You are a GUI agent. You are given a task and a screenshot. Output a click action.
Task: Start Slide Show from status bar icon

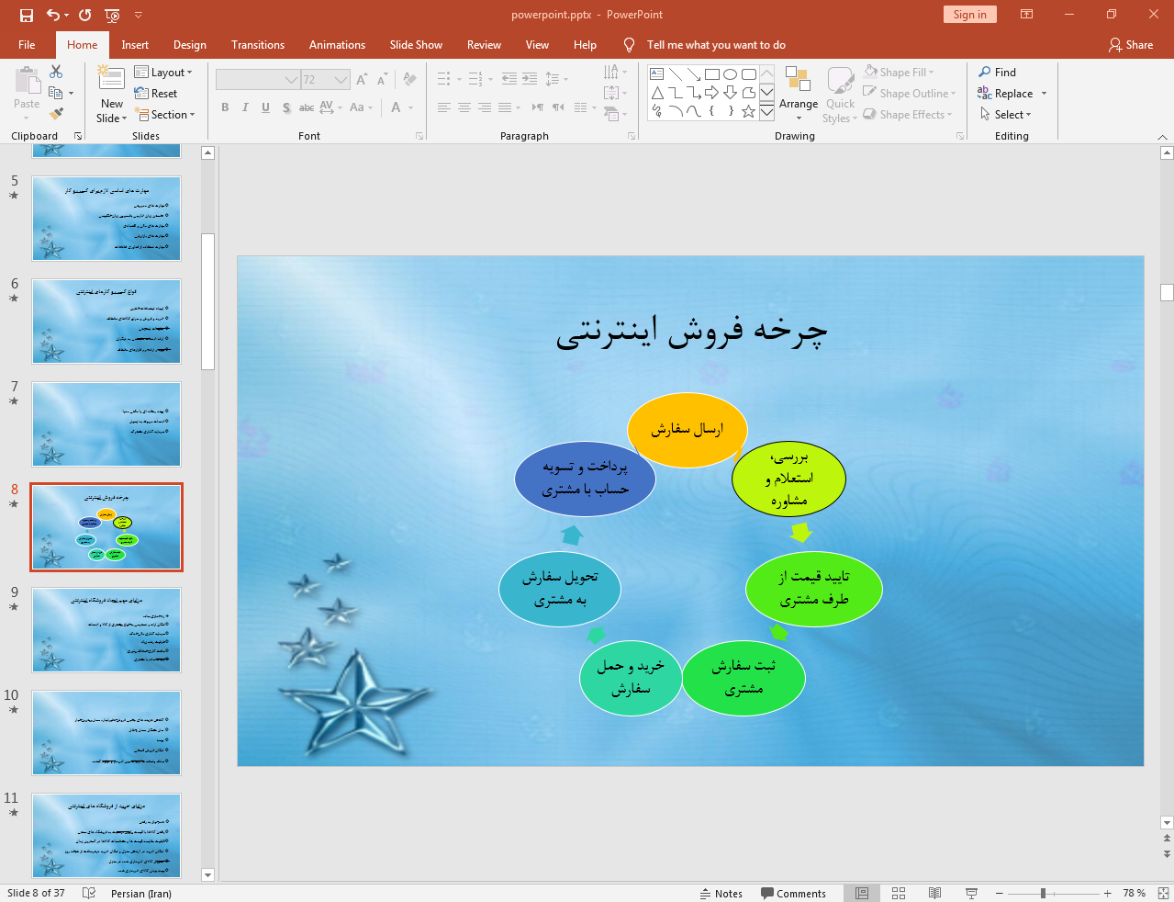[971, 893]
